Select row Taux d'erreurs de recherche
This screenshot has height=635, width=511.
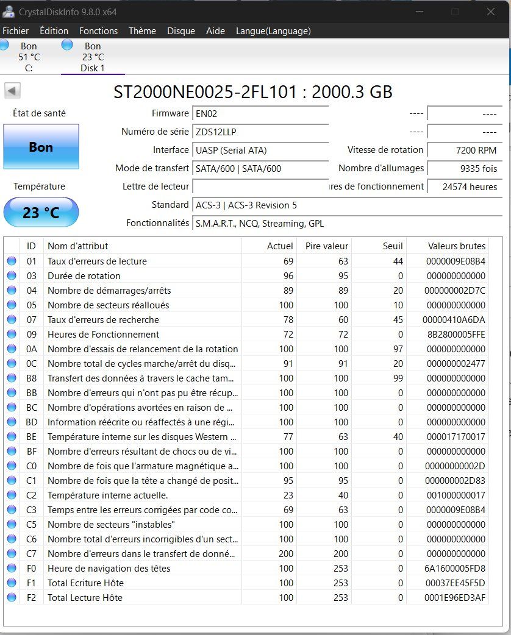(246, 319)
